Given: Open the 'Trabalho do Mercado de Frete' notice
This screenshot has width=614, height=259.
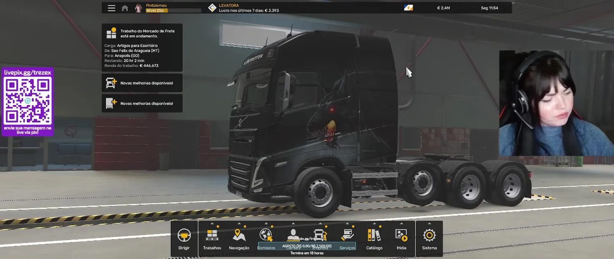Looking at the screenshot, I should (x=142, y=47).
